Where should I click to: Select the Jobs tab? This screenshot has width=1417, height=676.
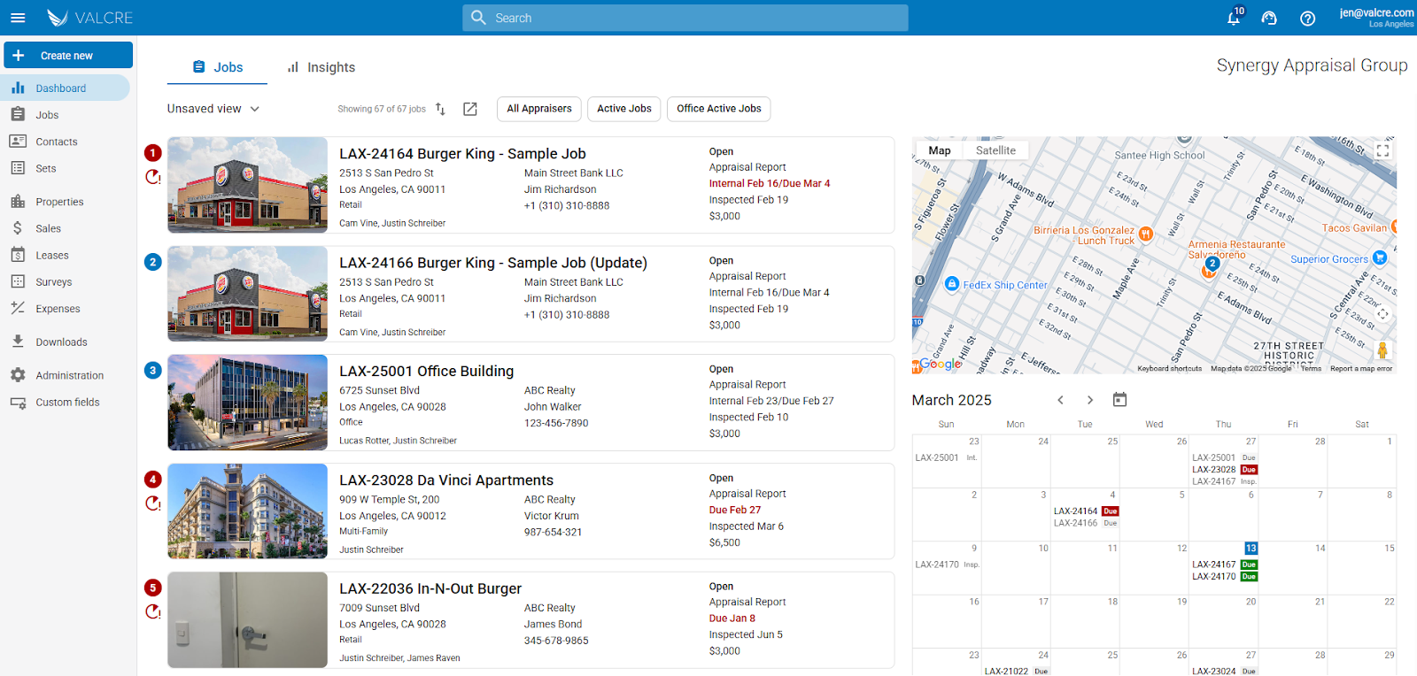(217, 67)
